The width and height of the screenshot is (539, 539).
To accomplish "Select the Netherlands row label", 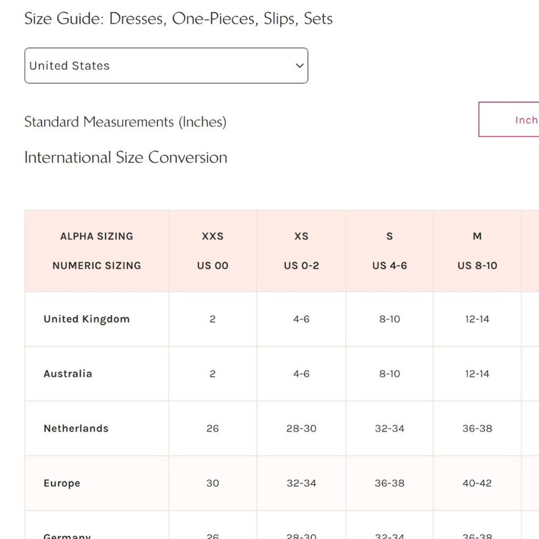I will (76, 428).
